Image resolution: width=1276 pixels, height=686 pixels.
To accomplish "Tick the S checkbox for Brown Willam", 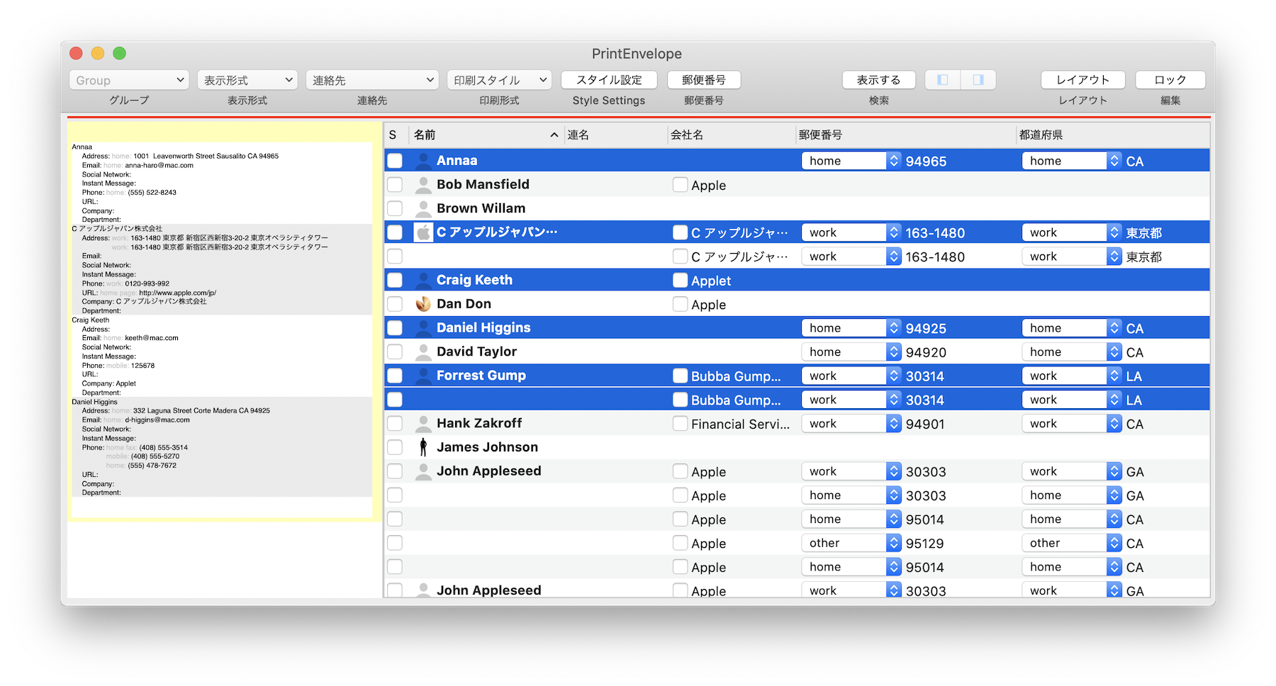I will point(395,208).
